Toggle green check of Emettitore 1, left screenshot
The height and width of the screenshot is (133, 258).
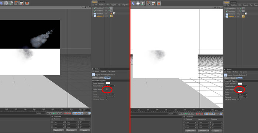click(x=109, y=8)
